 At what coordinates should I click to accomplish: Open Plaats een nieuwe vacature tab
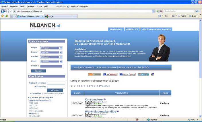(156, 29)
